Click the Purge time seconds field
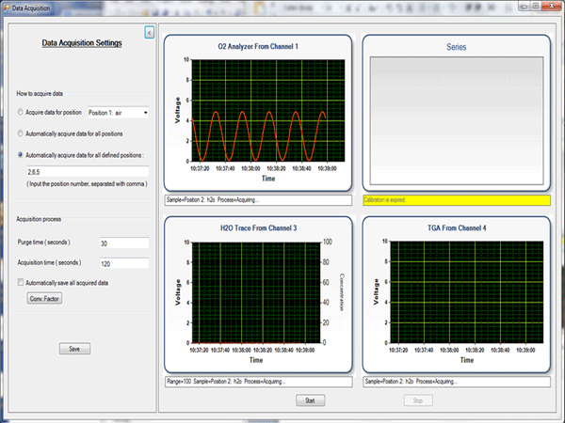Image resolution: width=565 pixels, height=423 pixels. 124,243
